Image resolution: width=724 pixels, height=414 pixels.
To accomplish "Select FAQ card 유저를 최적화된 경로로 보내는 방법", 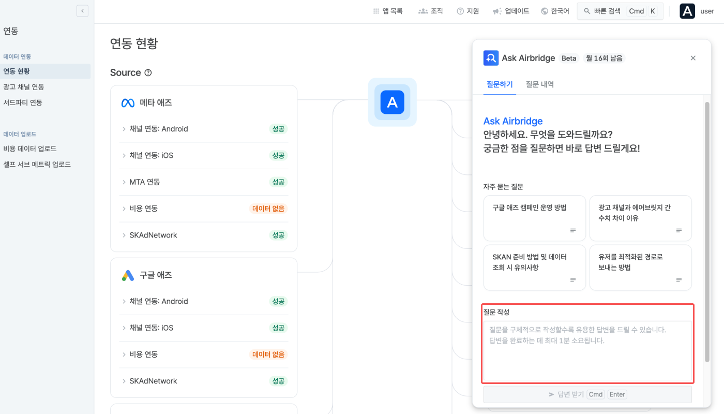I will pyautogui.click(x=641, y=268).
